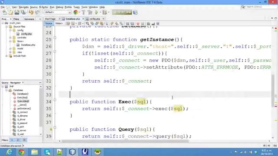The width and height of the screenshot is (278, 156).
Task: Click the HS round icon in taskbar
Action: [x=97, y=152]
